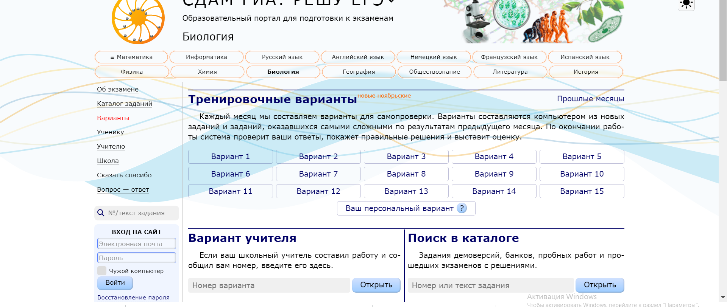Switch to Обществознание subject
This screenshot has height=307, width=727.
coord(435,72)
